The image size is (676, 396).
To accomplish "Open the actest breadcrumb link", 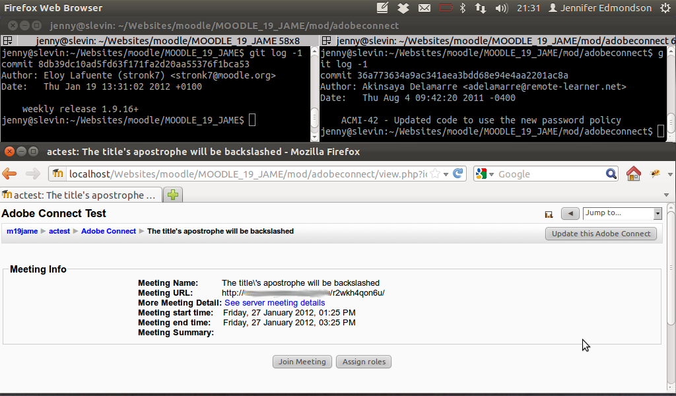I will click(x=59, y=231).
